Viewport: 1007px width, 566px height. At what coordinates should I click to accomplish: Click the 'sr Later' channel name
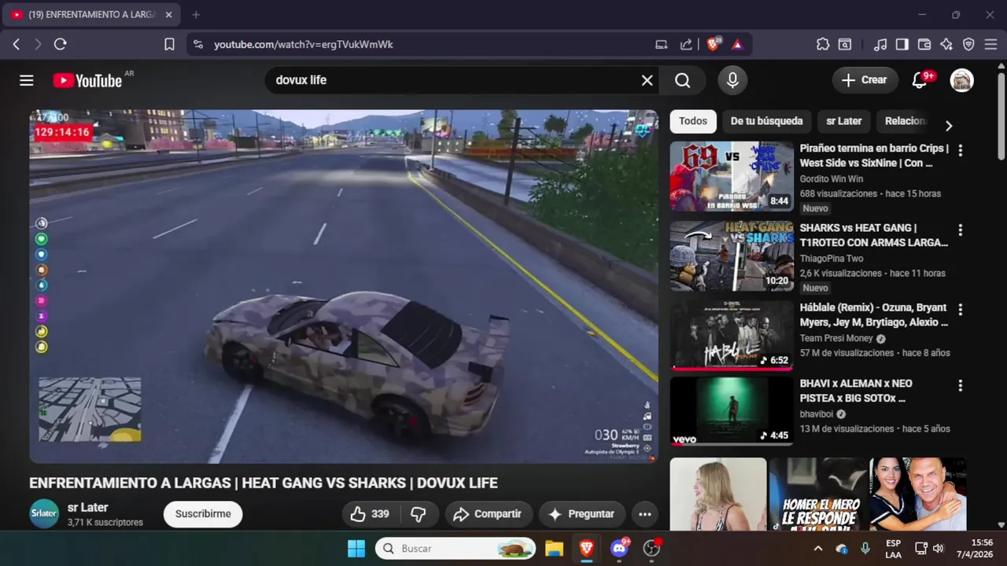(x=88, y=508)
